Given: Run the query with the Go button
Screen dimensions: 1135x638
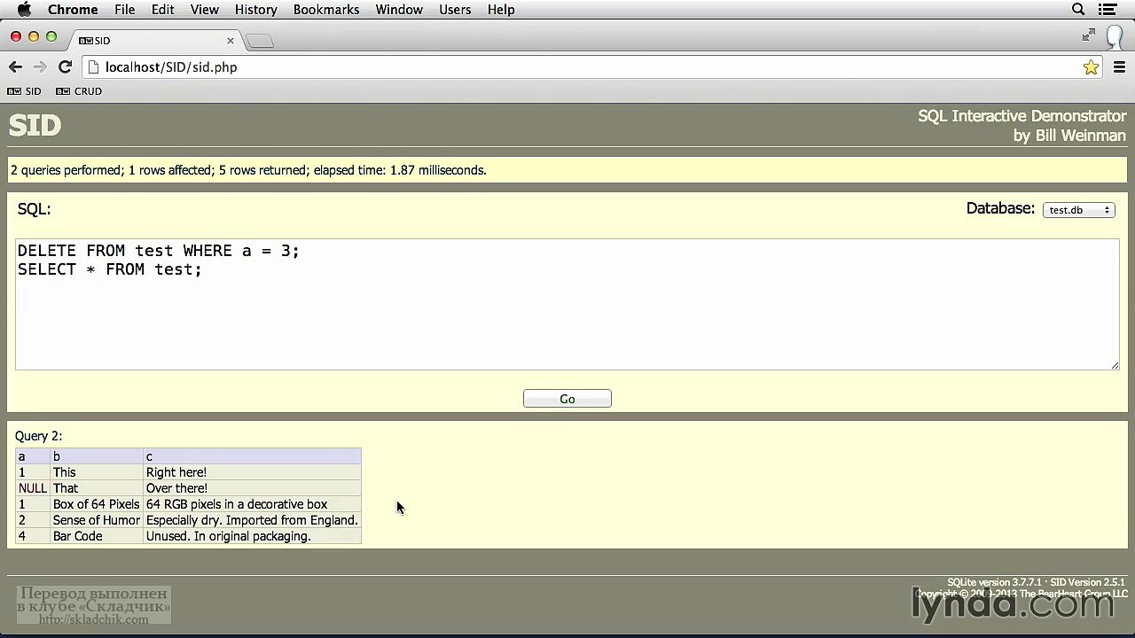Looking at the screenshot, I should coord(567,399).
